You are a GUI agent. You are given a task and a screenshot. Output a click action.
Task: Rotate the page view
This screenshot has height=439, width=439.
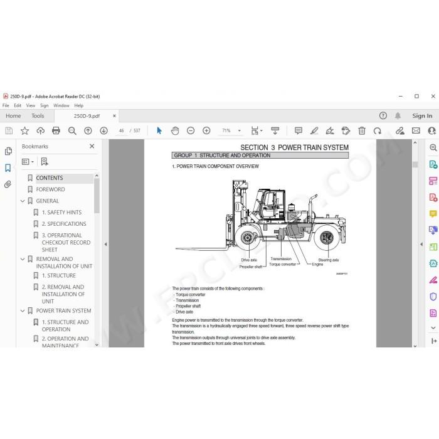coord(378,130)
